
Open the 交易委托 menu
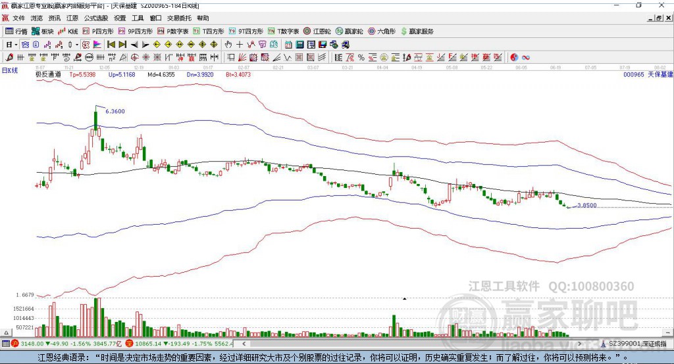coord(179,18)
